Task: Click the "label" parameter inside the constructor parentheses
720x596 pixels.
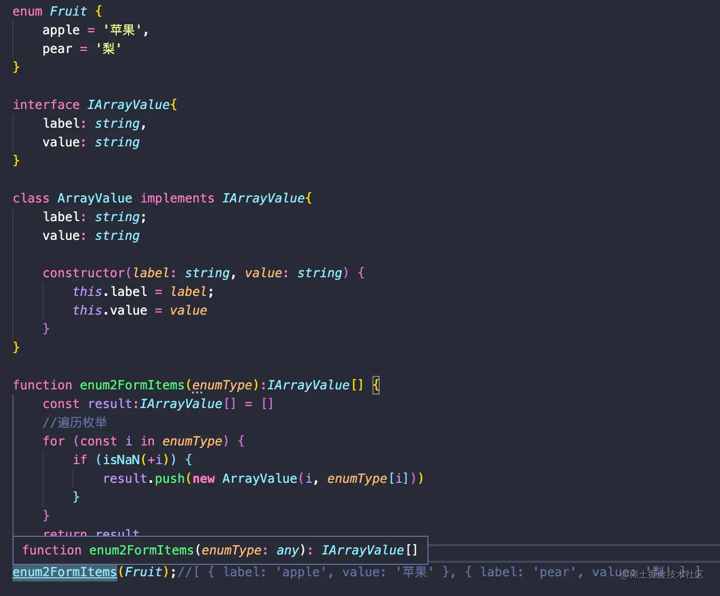Action: pyautogui.click(x=151, y=273)
